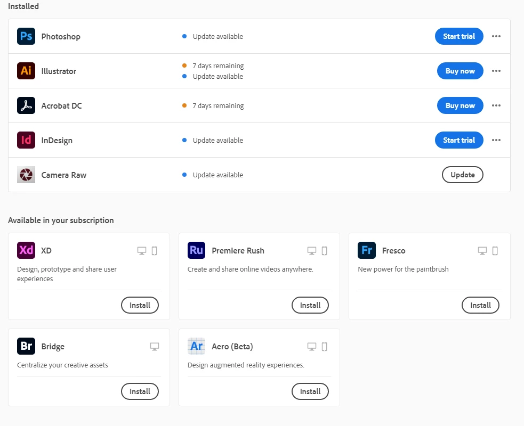Click Fresco desktop platform icon
The height and width of the screenshot is (426, 524).
click(x=482, y=251)
